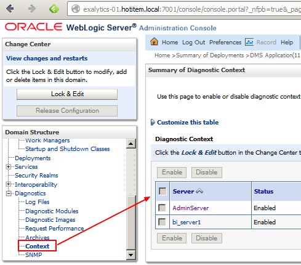This screenshot has width=301, height=265.
Task: Open Log Files under Diagnostics
Action: tap(37, 202)
